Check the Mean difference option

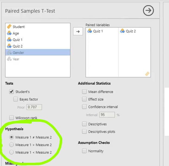tap(84, 92)
